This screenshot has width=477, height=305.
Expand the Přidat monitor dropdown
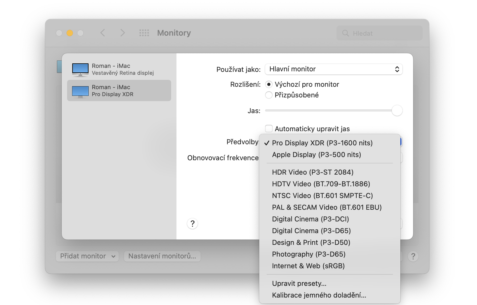pos(87,256)
